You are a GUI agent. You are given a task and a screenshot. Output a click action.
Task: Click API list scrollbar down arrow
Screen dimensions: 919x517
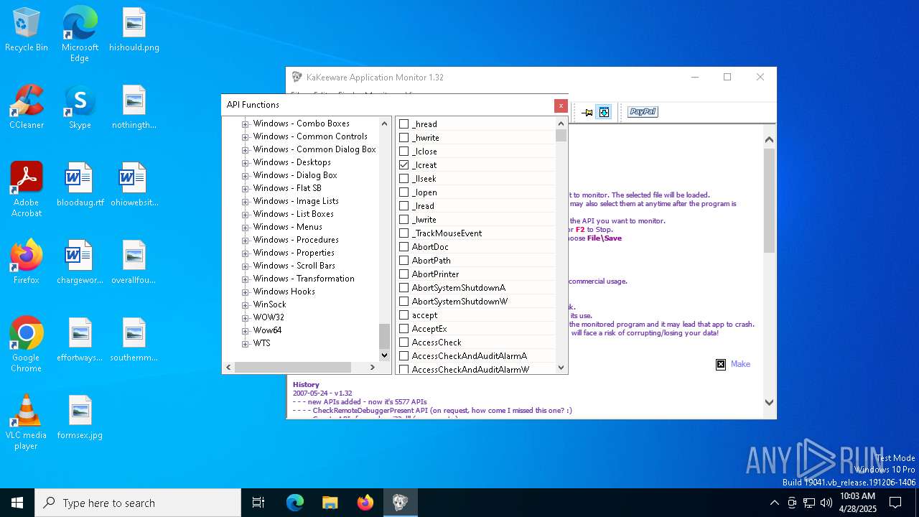pyautogui.click(x=561, y=367)
